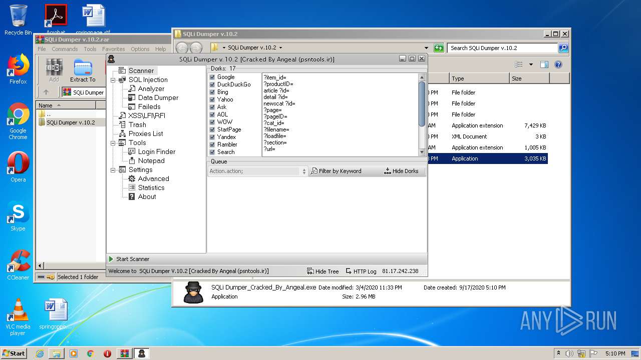Click WinRAR Extract To icon

[83, 70]
